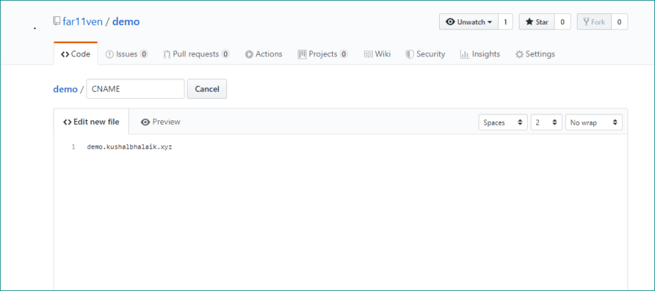Open the Pull requests tab

196,53
